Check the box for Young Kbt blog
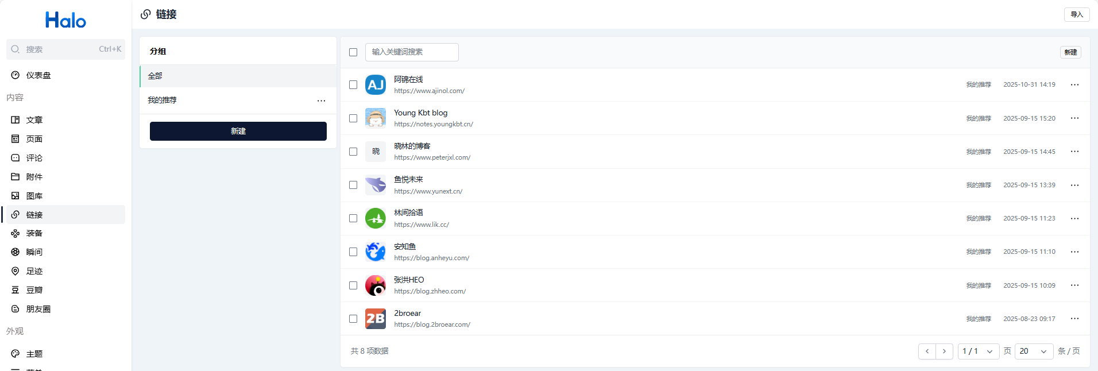The height and width of the screenshot is (371, 1098). pos(353,118)
